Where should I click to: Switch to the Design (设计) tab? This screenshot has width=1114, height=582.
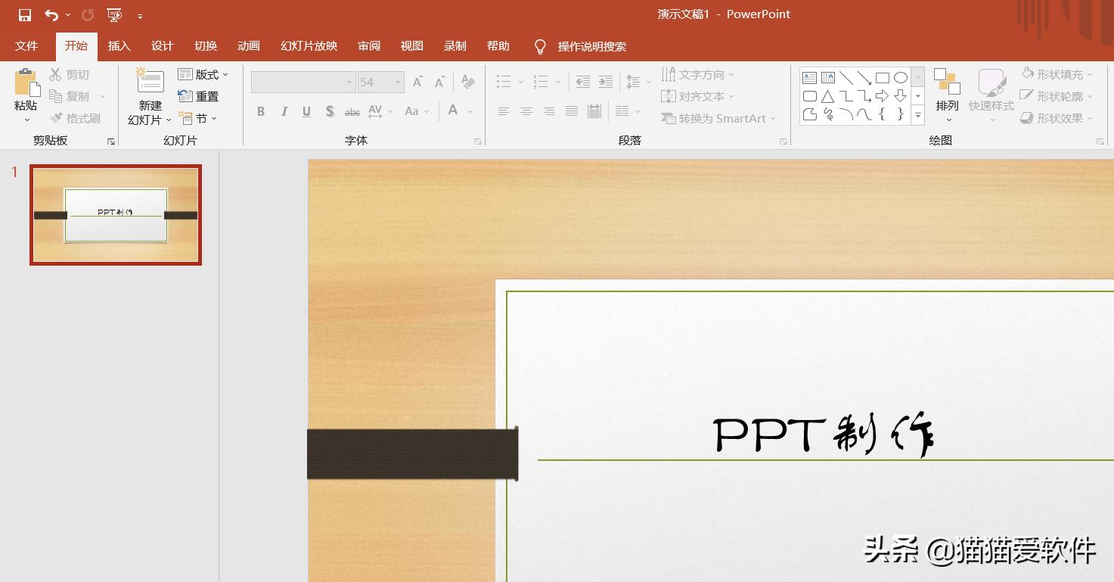pos(162,46)
